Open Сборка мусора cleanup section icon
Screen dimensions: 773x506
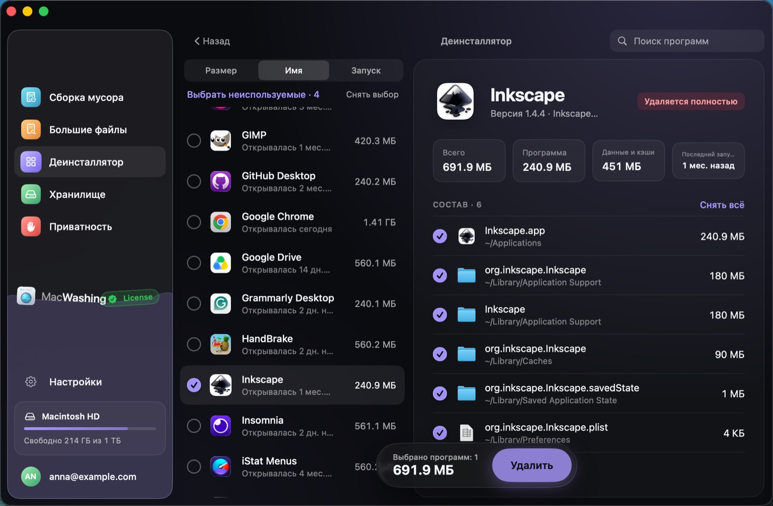tap(31, 97)
